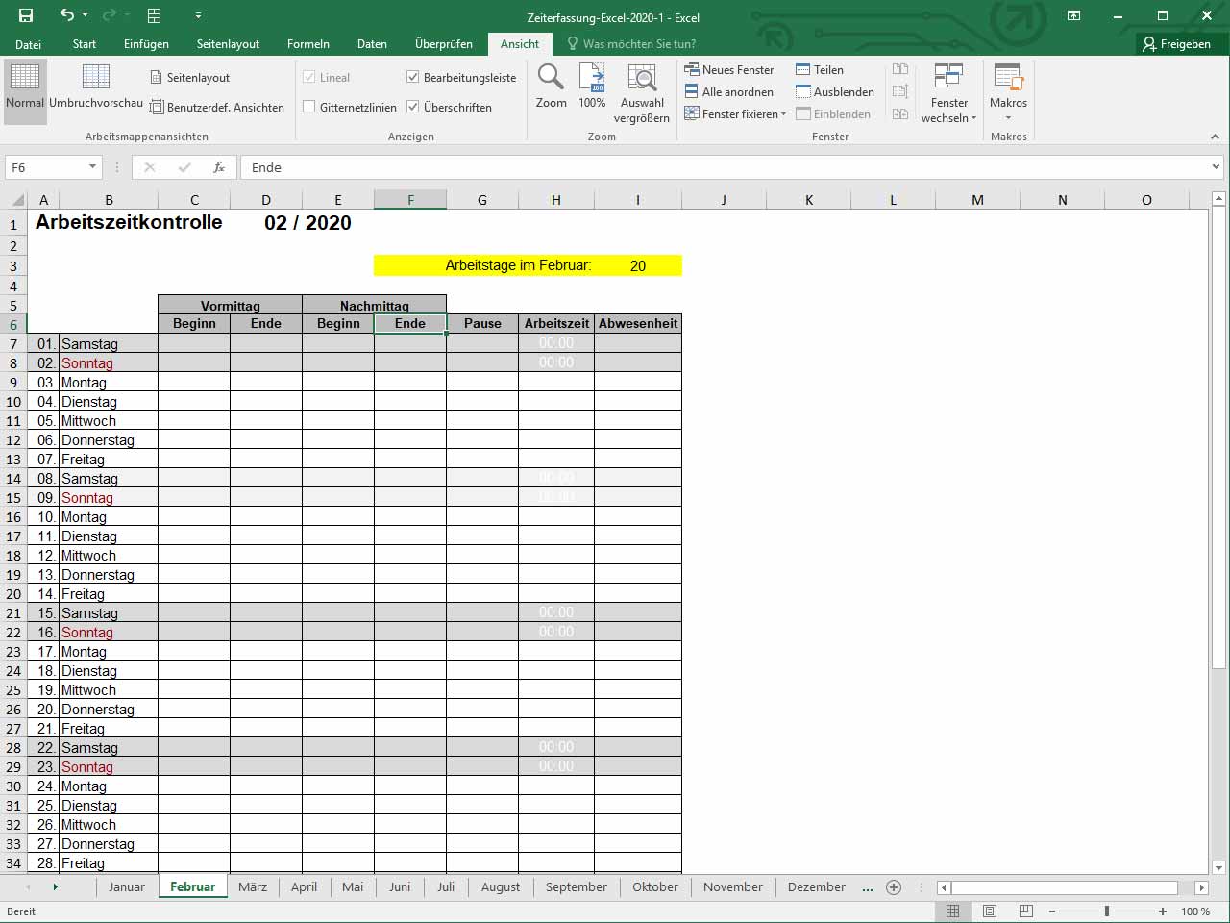Open the Undo history dropdown arrow
The height and width of the screenshot is (923, 1230).
(86, 15)
